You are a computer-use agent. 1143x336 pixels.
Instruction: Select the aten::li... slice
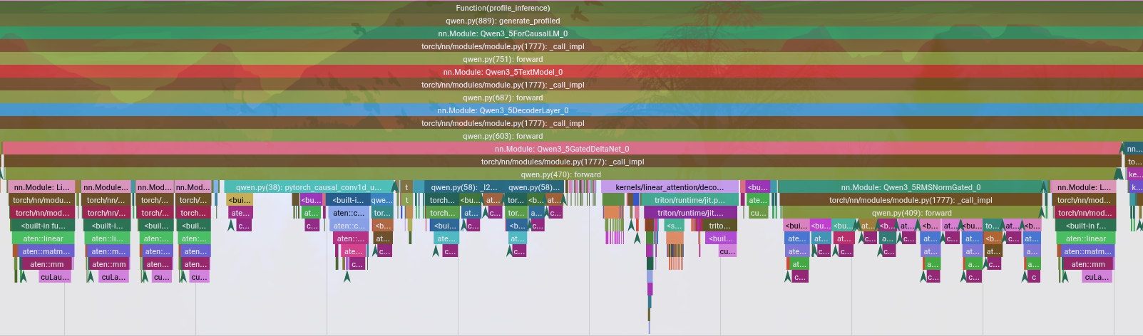108,238
